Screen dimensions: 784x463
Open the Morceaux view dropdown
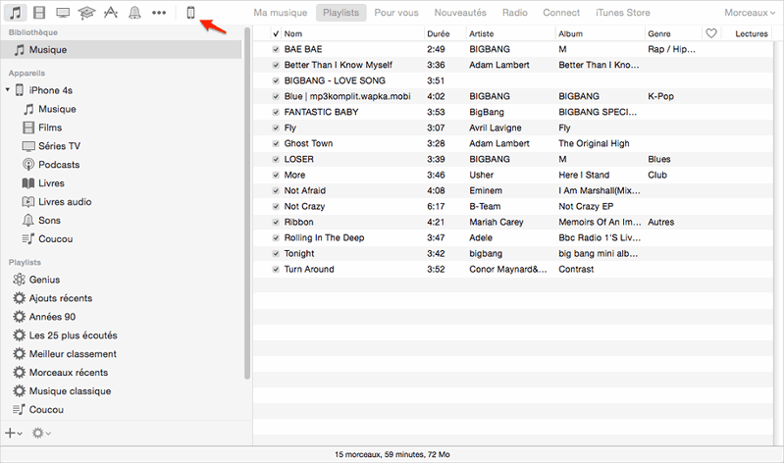tap(750, 13)
